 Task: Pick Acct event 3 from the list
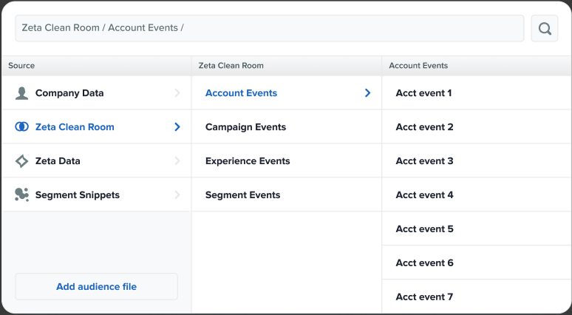tap(424, 161)
